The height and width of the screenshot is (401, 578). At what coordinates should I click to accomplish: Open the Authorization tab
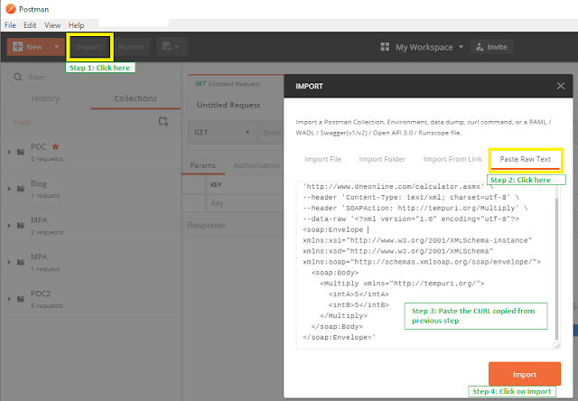[x=256, y=165]
